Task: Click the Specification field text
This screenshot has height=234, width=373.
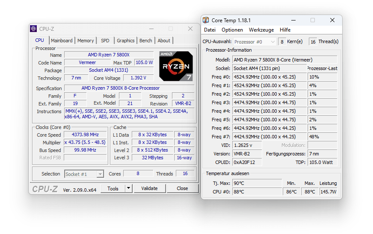Action: [129, 88]
